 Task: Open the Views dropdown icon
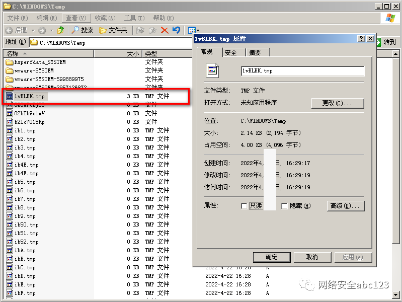(193, 30)
